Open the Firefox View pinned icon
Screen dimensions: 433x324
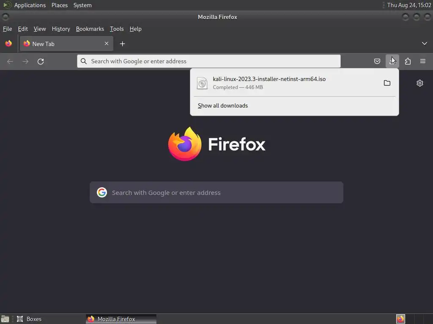pos(8,43)
